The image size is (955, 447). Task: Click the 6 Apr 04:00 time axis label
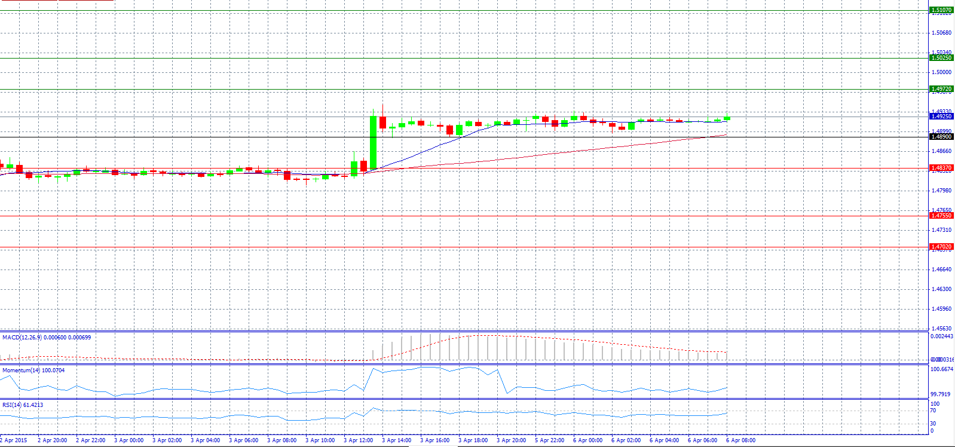[664, 440]
